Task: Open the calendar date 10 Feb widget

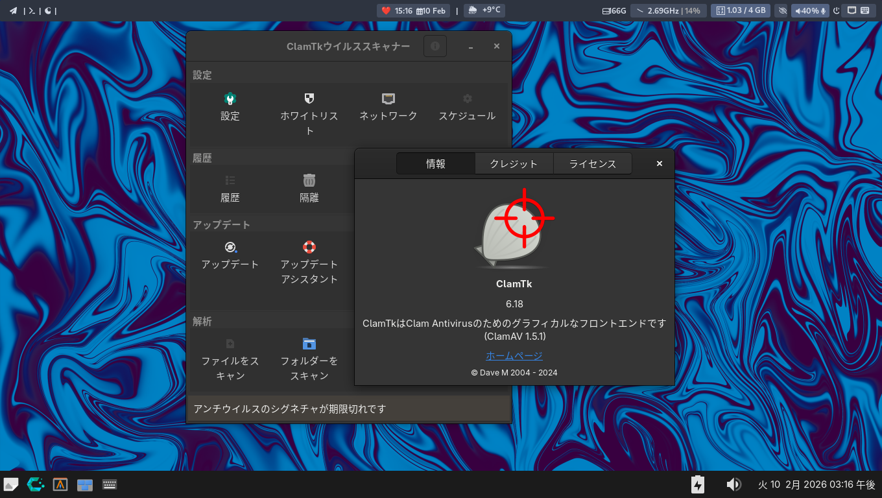Action: 431,10
